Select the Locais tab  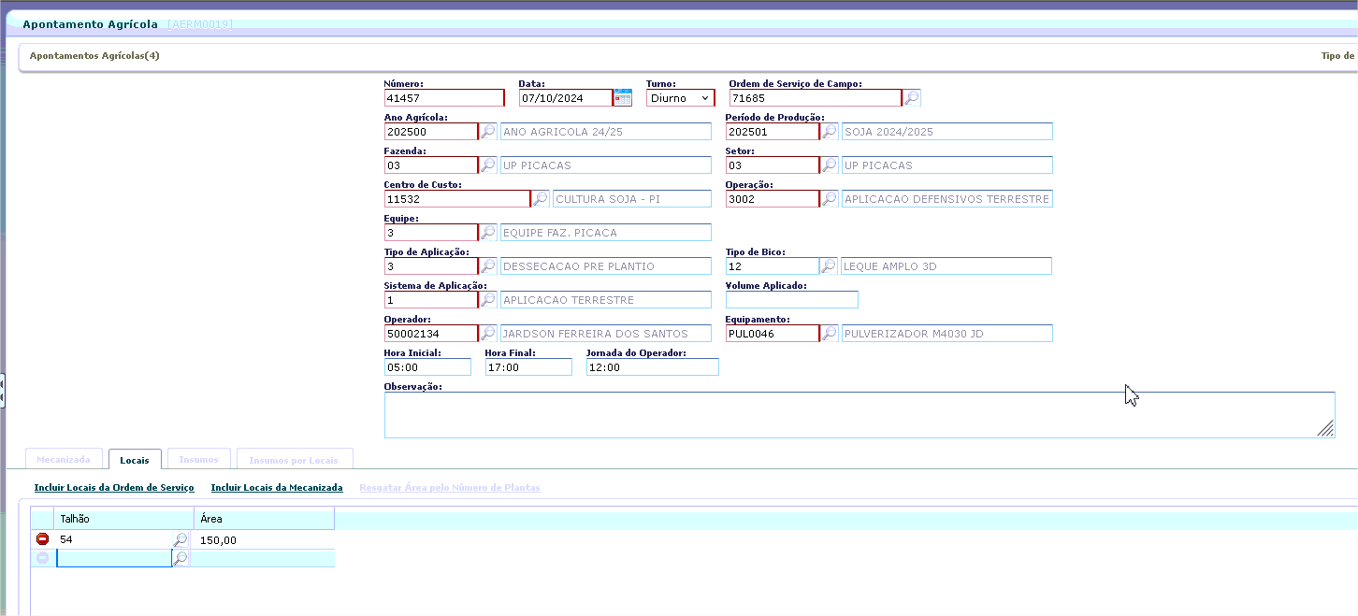pyautogui.click(x=135, y=459)
